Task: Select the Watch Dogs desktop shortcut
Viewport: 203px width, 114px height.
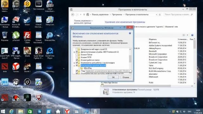Action: (27, 83)
